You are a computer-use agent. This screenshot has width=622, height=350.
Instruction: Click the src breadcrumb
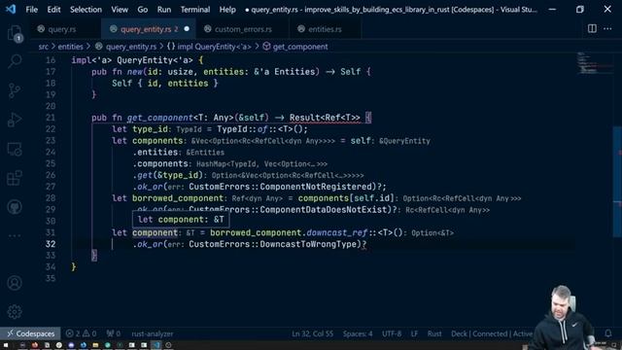click(43, 47)
